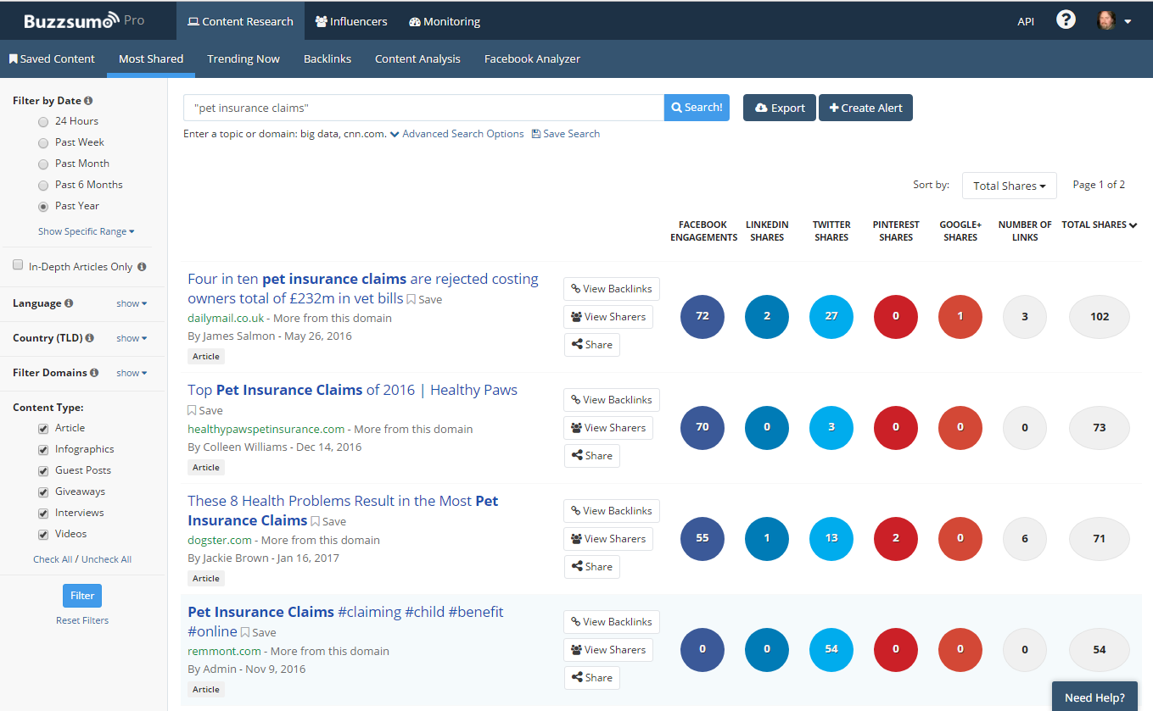Select the Past Month date filter

point(42,163)
